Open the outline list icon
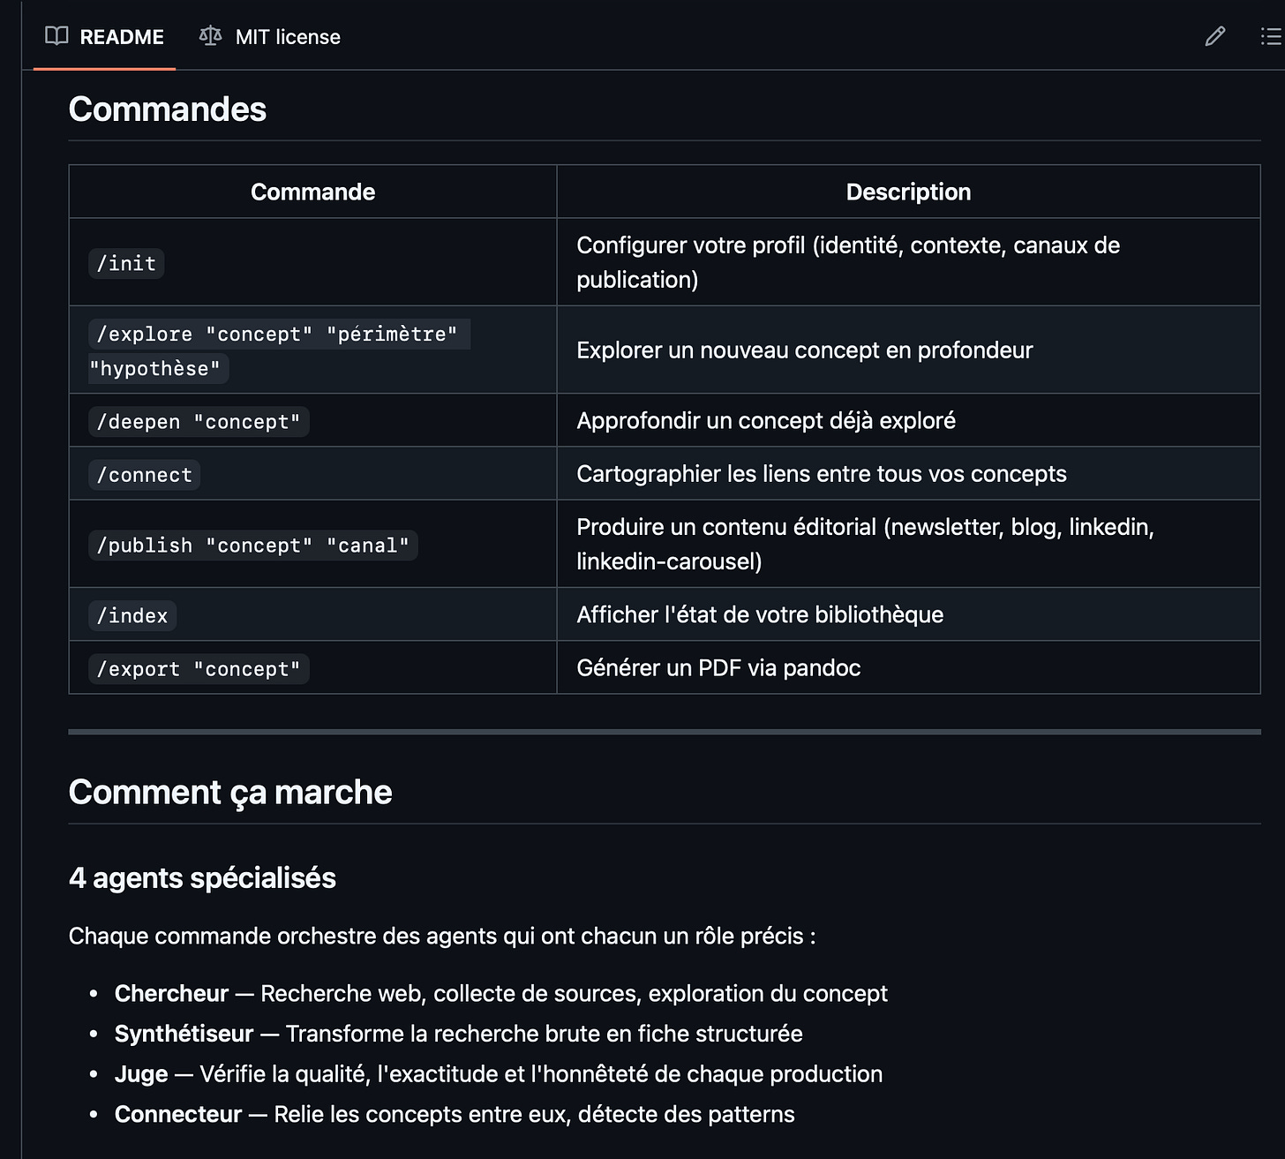 coord(1271,36)
